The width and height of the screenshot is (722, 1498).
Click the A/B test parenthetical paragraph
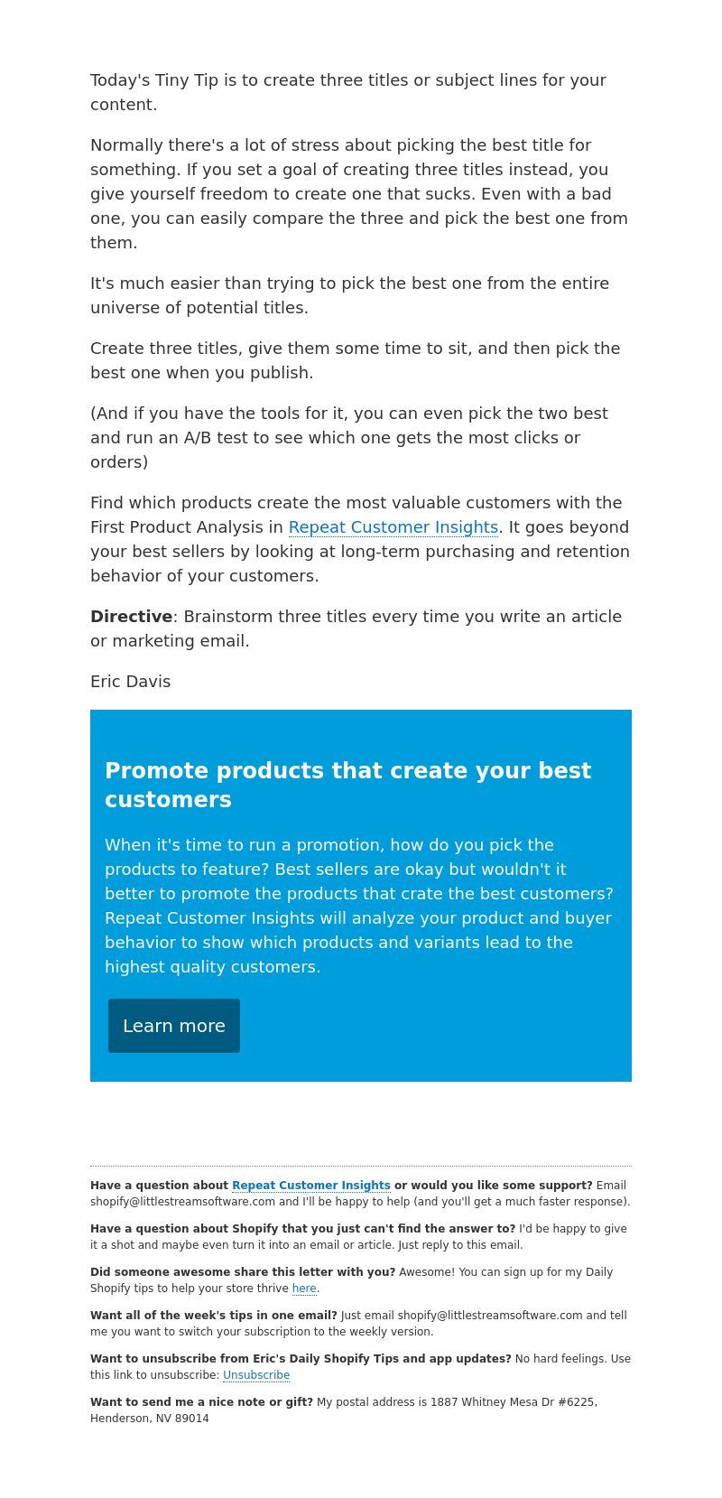click(x=349, y=438)
